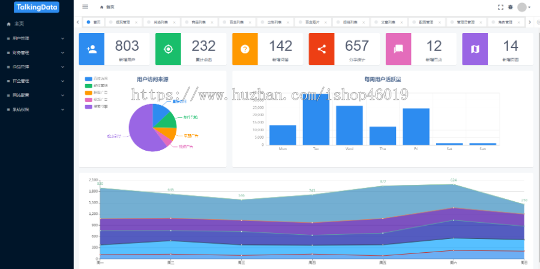The width and height of the screenshot is (540, 269).
Task: Open the bug/error log icon in header
Action: pos(511,7)
